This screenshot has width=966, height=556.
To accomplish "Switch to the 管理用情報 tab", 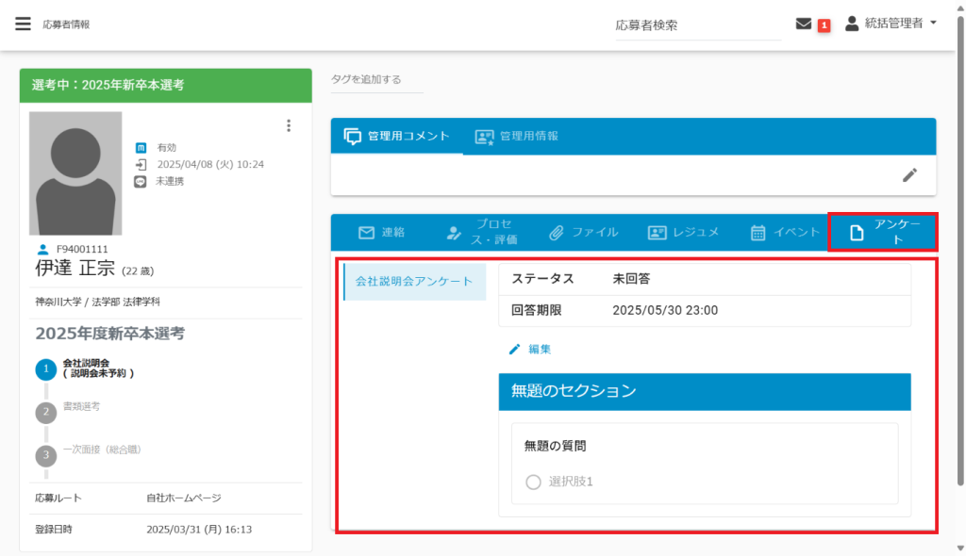I will (x=517, y=136).
